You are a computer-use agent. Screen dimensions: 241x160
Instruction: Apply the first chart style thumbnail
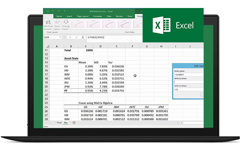(x=78, y=24)
